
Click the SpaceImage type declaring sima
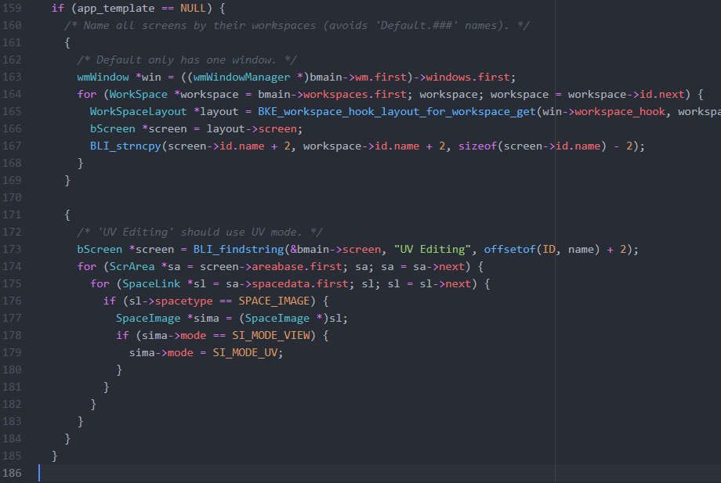click(148, 318)
